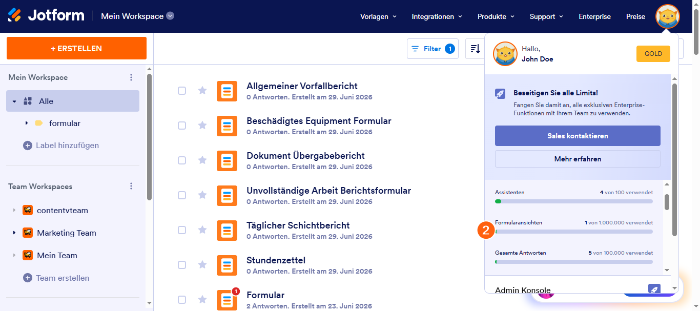Click the John Doe avatar in profile panel
This screenshot has width=700, height=311.
(x=505, y=54)
